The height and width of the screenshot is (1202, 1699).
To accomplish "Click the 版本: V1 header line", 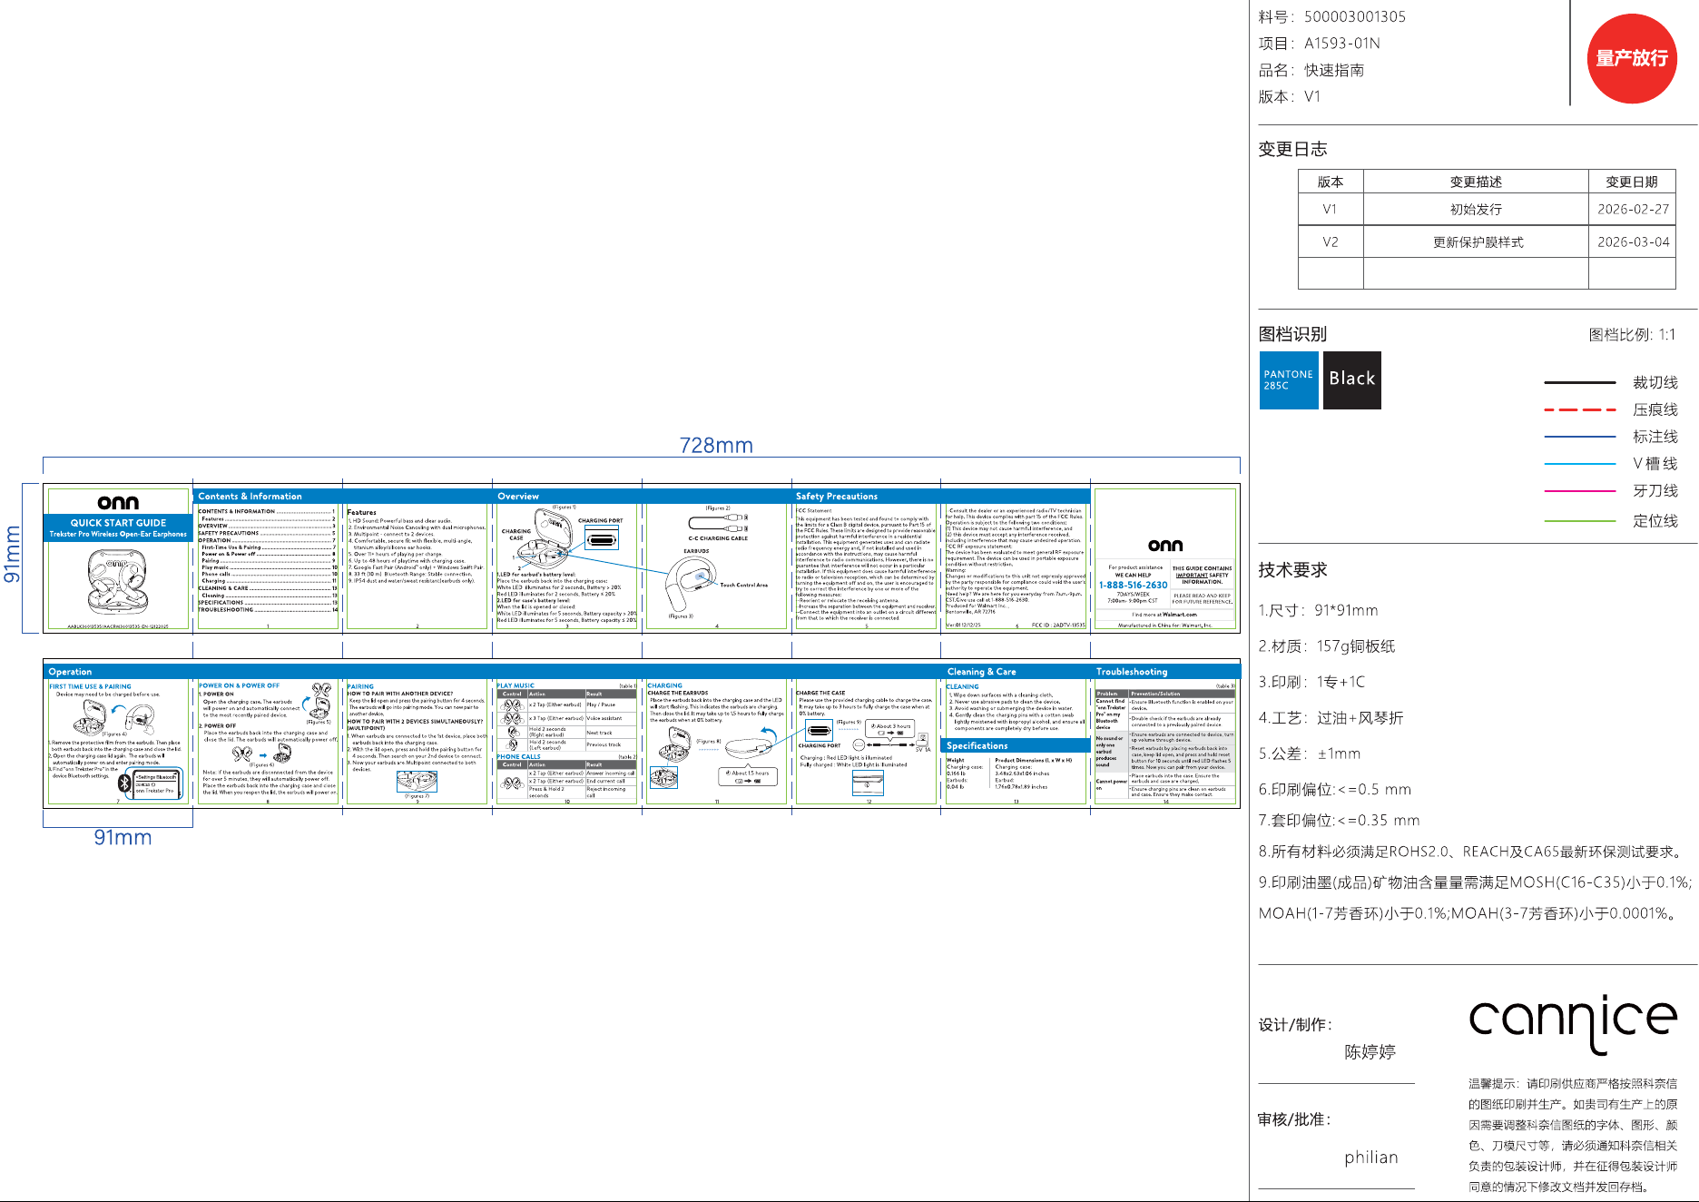I will click(x=1290, y=97).
